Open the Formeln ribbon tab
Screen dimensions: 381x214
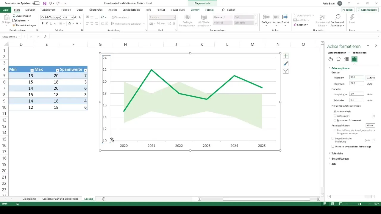(66, 10)
